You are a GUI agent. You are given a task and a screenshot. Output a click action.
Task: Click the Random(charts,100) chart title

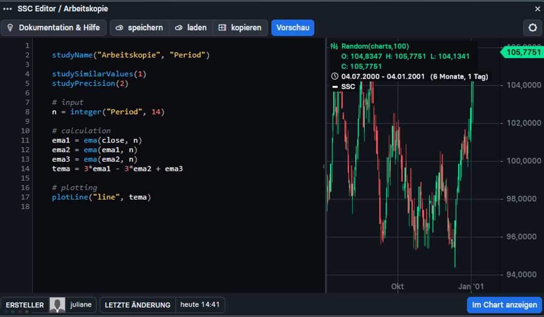point(375,46)
